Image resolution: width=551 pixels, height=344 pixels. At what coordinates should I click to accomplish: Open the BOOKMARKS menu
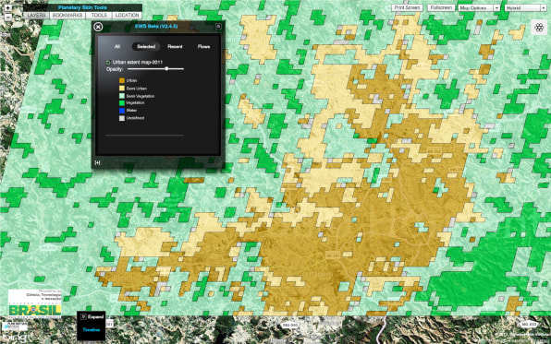(67, 16)
